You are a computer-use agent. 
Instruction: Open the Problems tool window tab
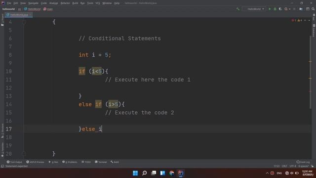70,162
